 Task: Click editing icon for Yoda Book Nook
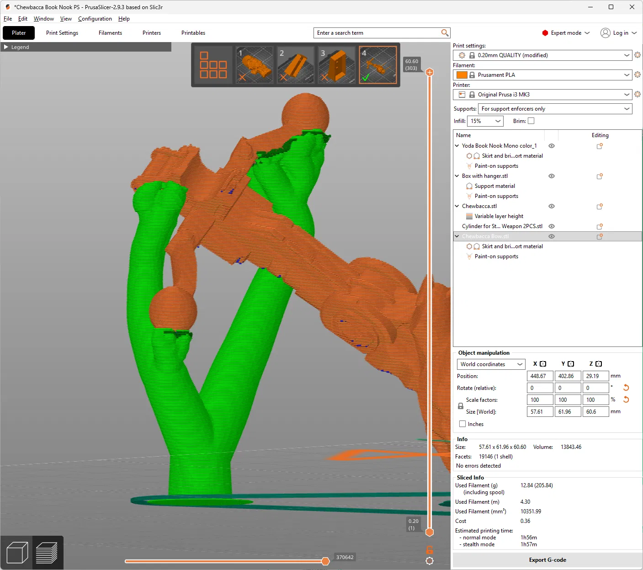pos(600,146)
